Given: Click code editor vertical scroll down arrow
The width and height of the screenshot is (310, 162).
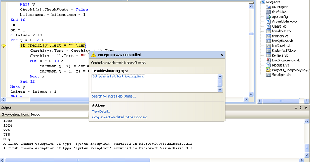Looking at the screenshot, I should click(x=251, y=94).
